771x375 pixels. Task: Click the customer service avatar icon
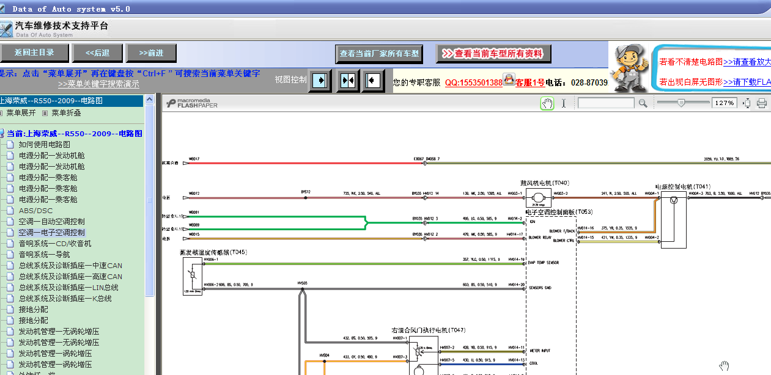tap(509, 79)
